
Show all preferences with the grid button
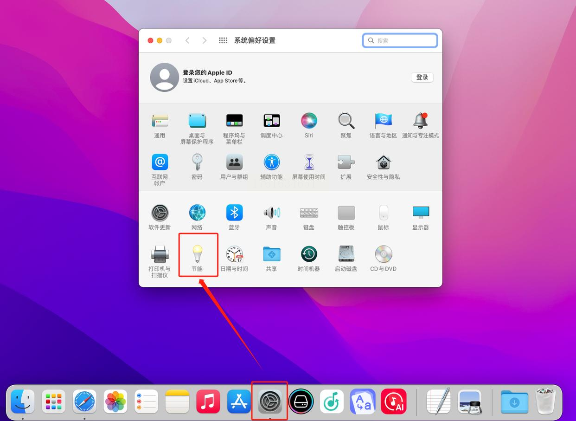coord(223,41)
